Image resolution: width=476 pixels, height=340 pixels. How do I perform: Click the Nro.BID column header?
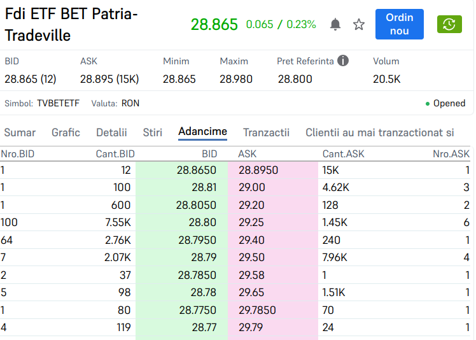(17, 153)
